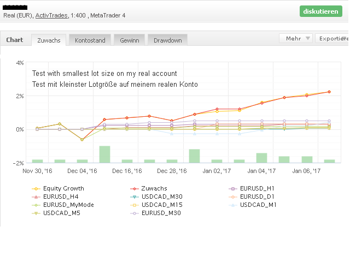The width and height of the screenshot is (350, 262).
Task: Toggle EURUSD_H4 legend entry
Action: coord(63,196)
